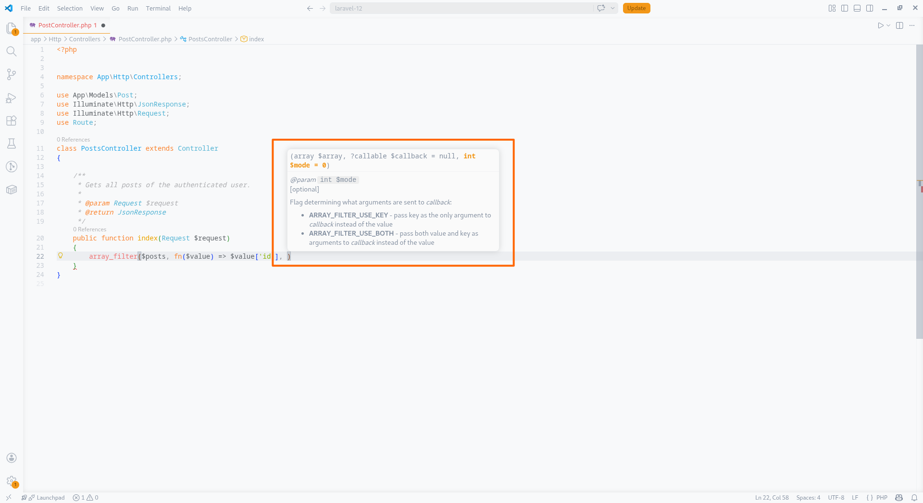The image size is (923, 503).
Task: Go forward with the right arrow
Action: (323, 8)
